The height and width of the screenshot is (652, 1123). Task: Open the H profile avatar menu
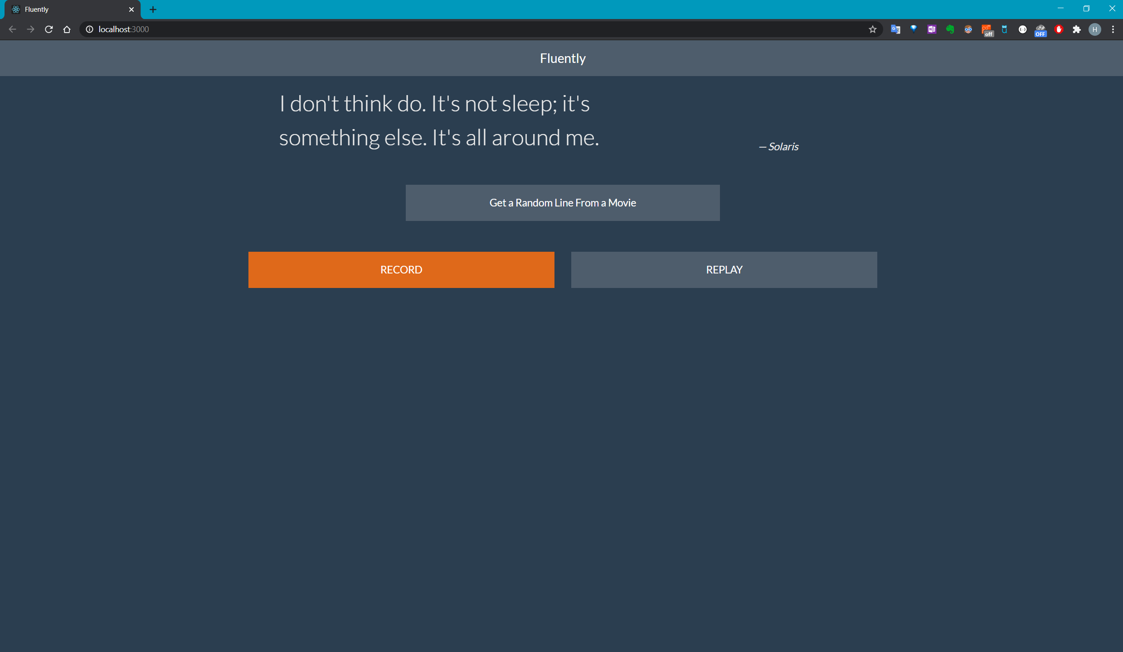tap(1094, 29)
